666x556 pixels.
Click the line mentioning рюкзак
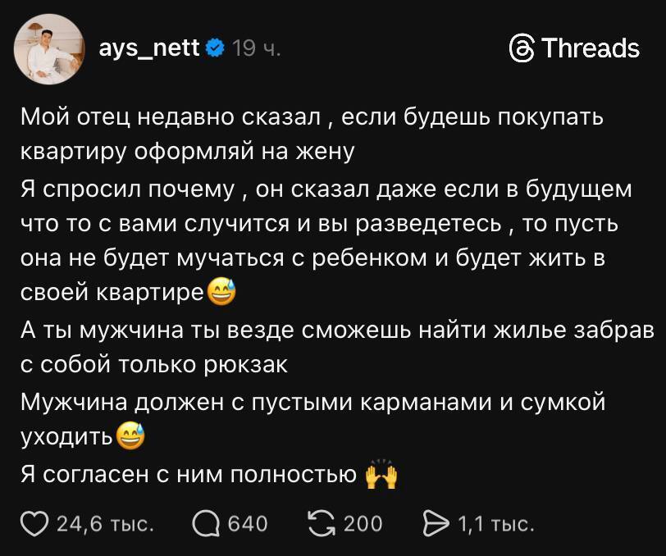pyautogui.click(x=154, y=364)
